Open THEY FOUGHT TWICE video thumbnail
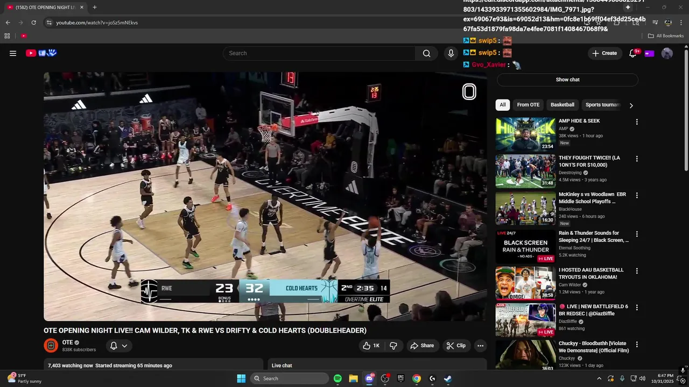This screenshot has width=689, height=387. 525,171
